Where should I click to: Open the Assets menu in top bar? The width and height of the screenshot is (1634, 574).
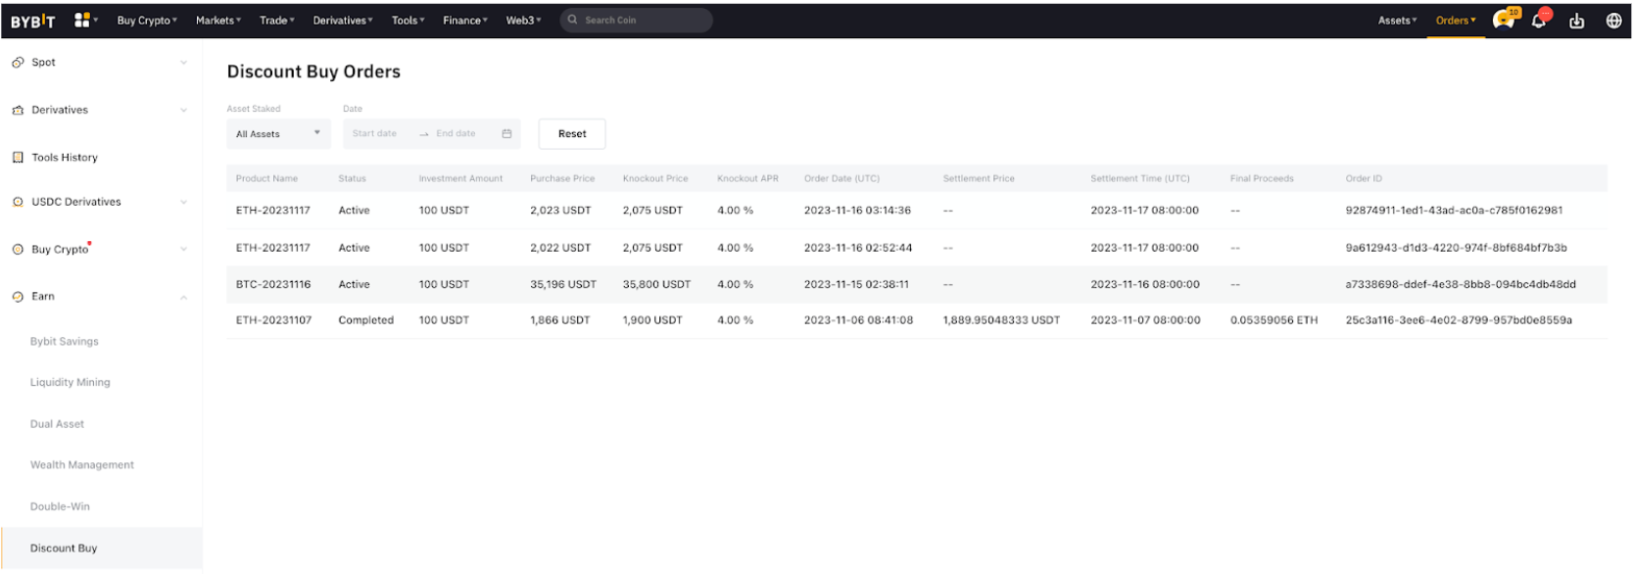click(1397, 21)
